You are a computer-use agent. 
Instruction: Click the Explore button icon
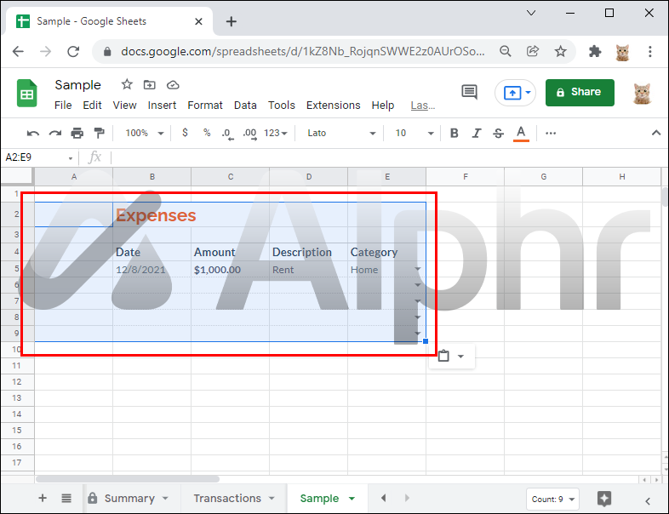tap(604, 499)
